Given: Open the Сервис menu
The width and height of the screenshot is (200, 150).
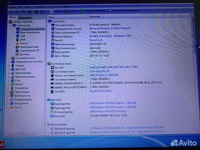Looking at the screenshot, I should 53,7.
